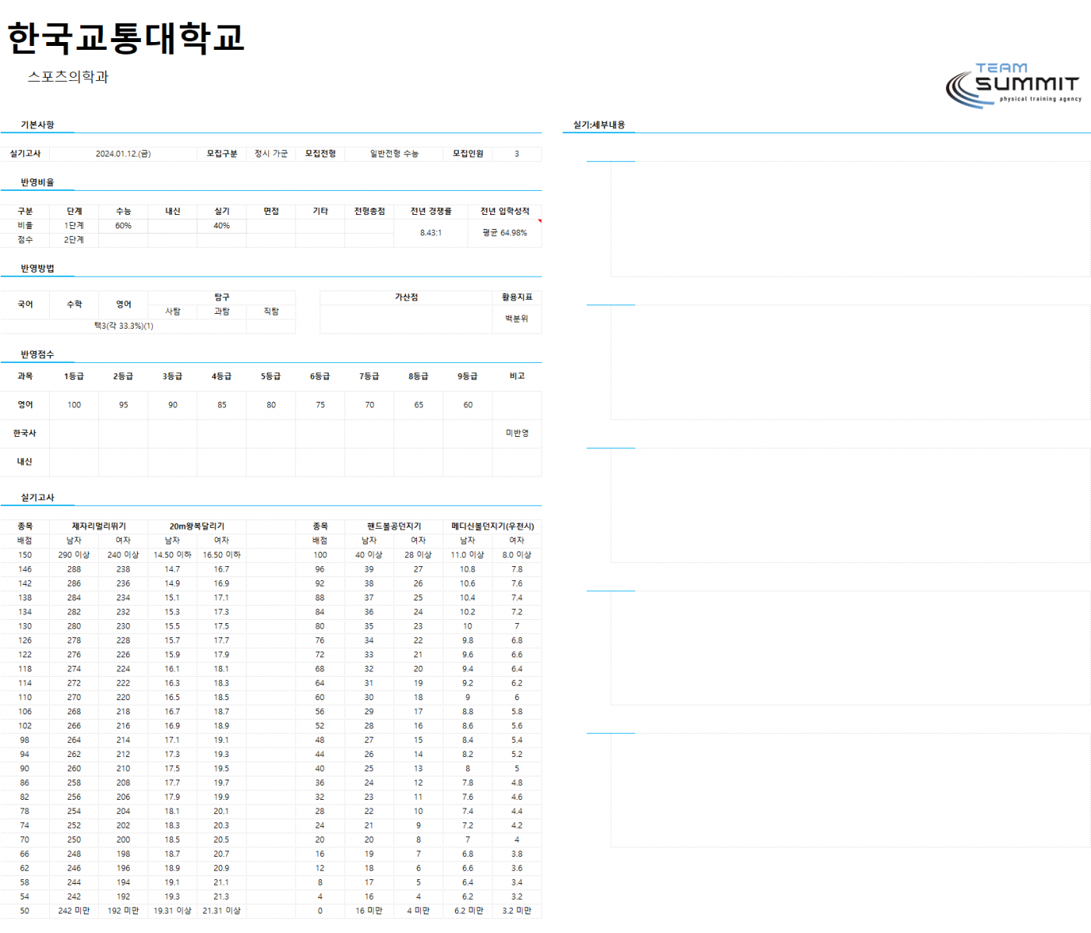Select the 19.31 이상 cell
Viewport: 1091px width, 933px height.
click(172, 910)
